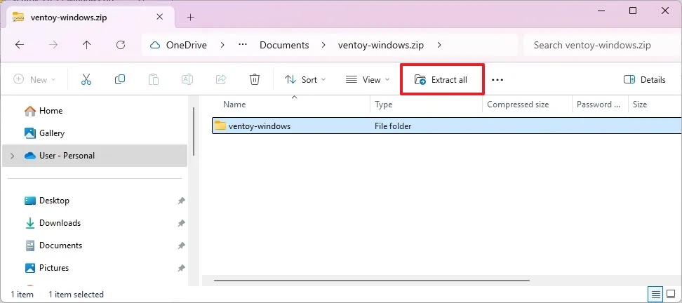Expand chevron after Documents breadcrumb
This screenshot has width=682, height=303.
[x=323, y=45]
